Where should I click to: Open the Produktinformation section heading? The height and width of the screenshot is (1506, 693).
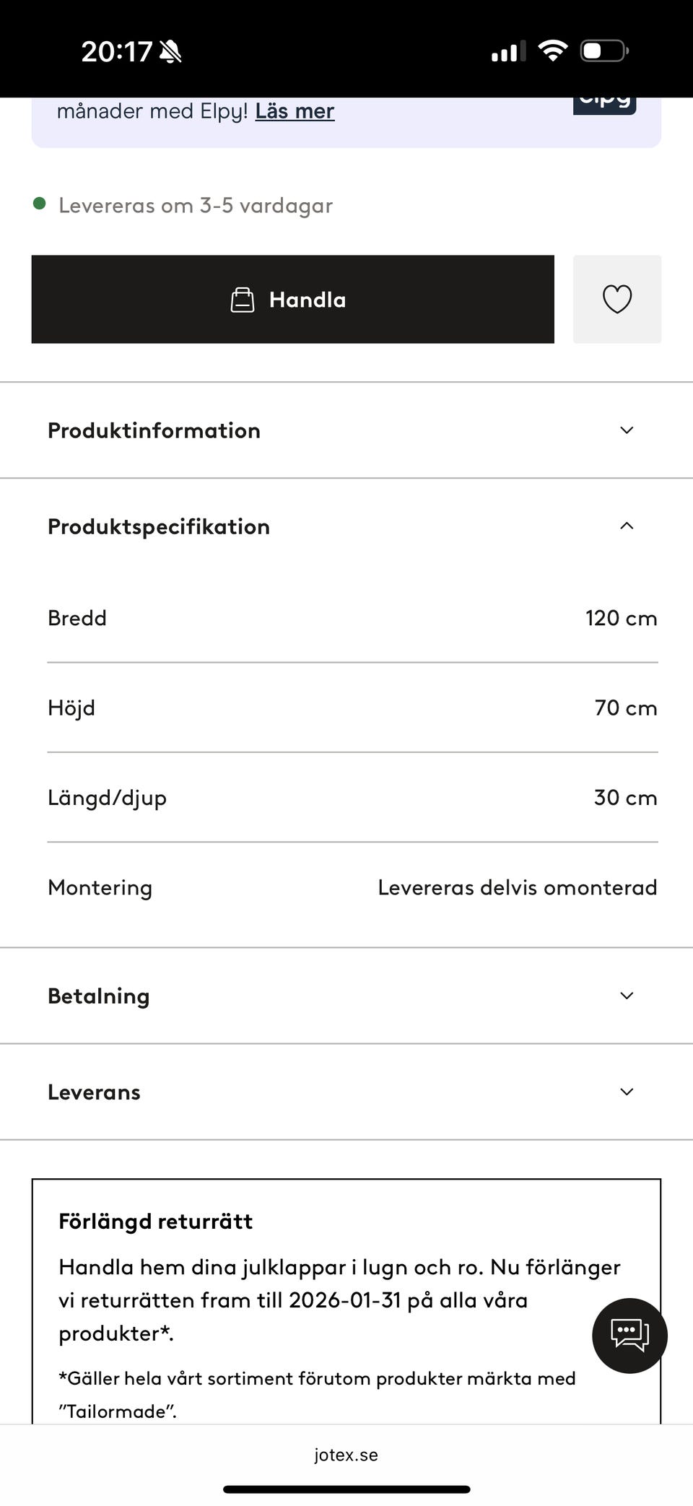click(154, 430)
